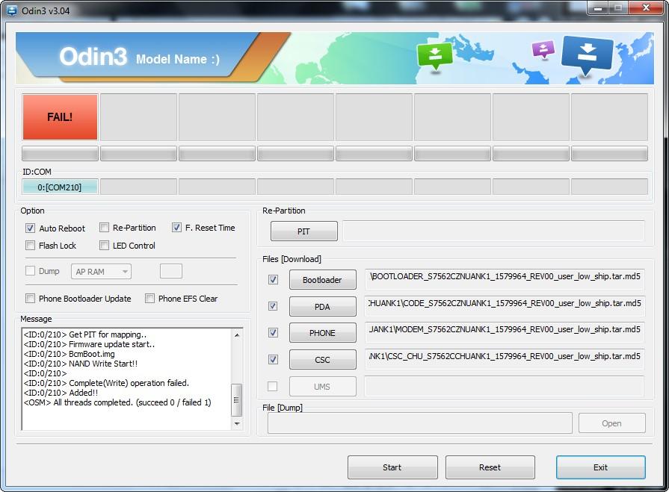Viewport: 669px width, 492px height.
Task: Click the Message log scroll down arrow
Action: tap(237, 423)
